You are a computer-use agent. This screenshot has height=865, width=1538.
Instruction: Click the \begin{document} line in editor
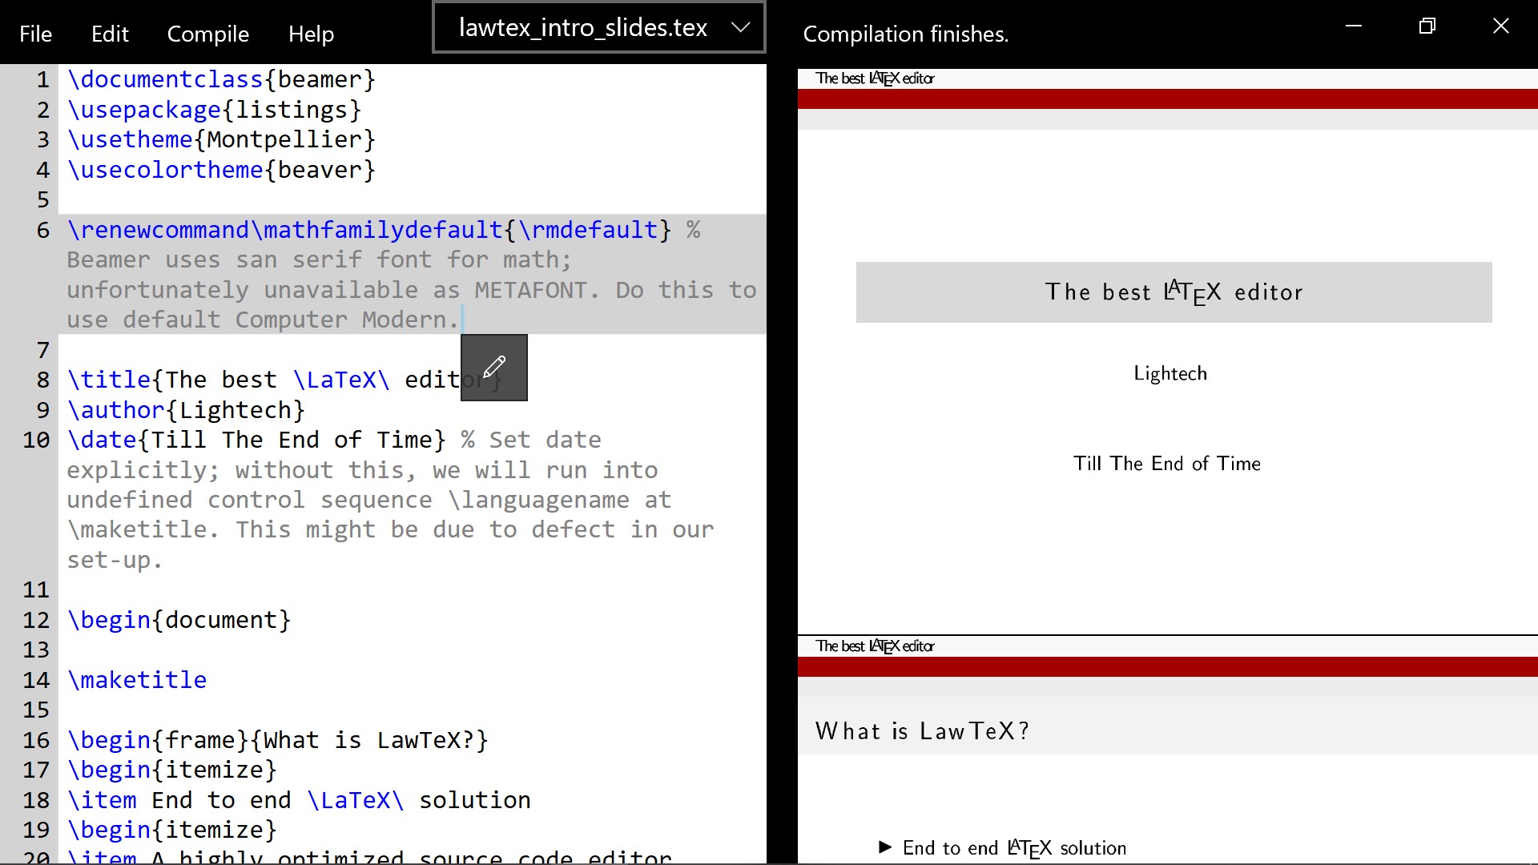[x=179, y=620]
